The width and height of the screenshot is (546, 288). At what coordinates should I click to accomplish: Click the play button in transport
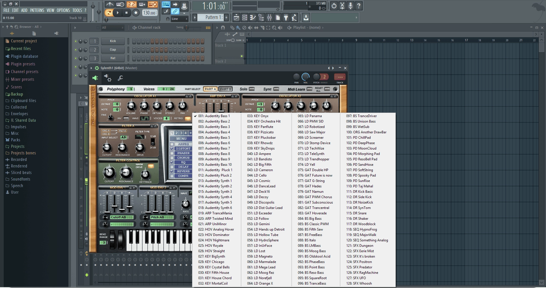tap(117, 13)
